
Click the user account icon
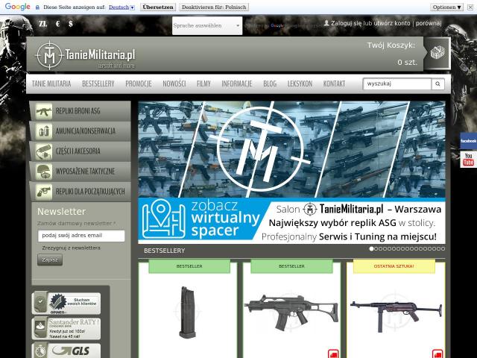[x=326, y=23]
